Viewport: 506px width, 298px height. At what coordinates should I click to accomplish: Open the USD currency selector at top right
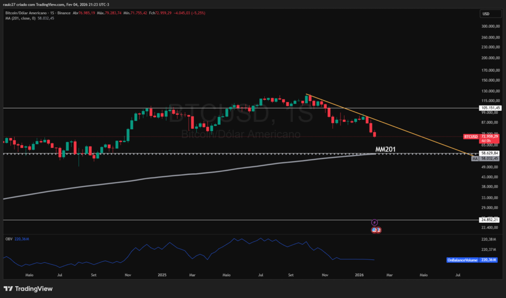coord(490,13)
